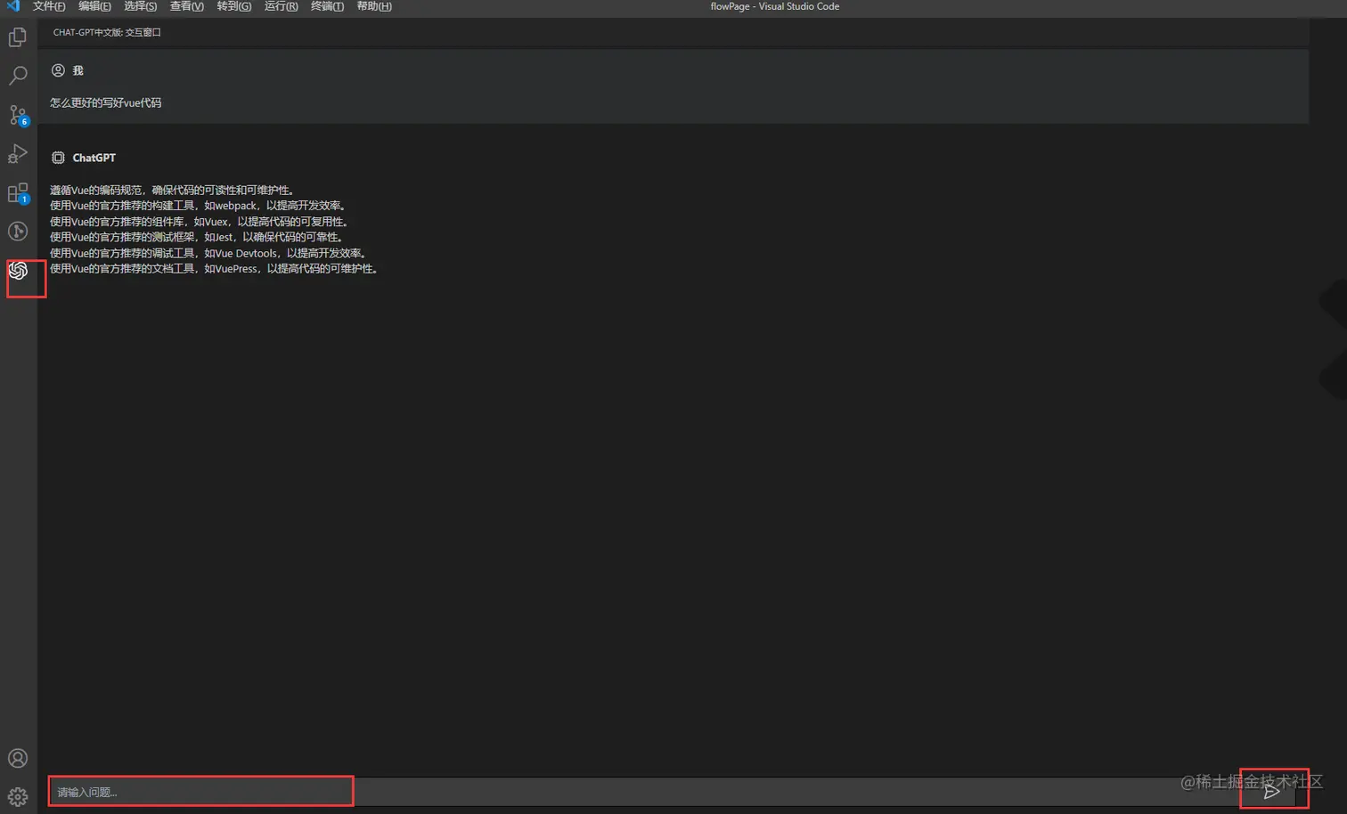Screen dimensions: 1347x814
Task: Click the answer line about 编码规范
Action: [x=172, y=190]
